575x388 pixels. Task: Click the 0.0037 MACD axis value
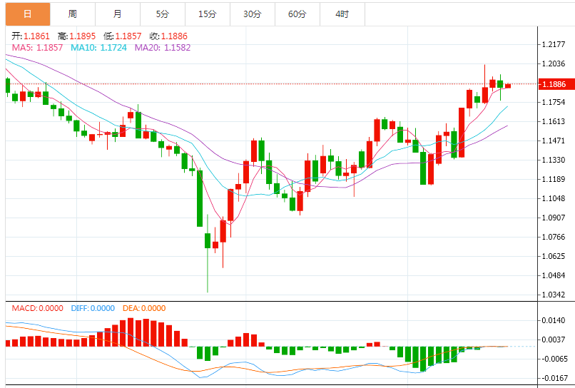tap(554, 339)
